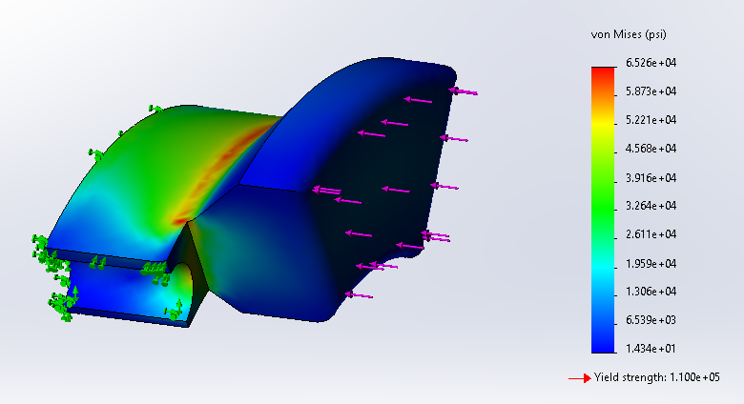Click the green fixture arrow inside the hollow opening
The image size is (744, 404).
tap(176, 308)
